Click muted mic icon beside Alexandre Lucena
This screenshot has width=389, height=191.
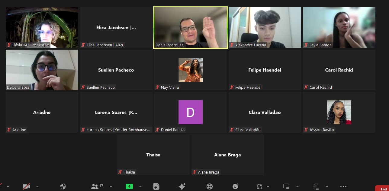coord(232,45)
